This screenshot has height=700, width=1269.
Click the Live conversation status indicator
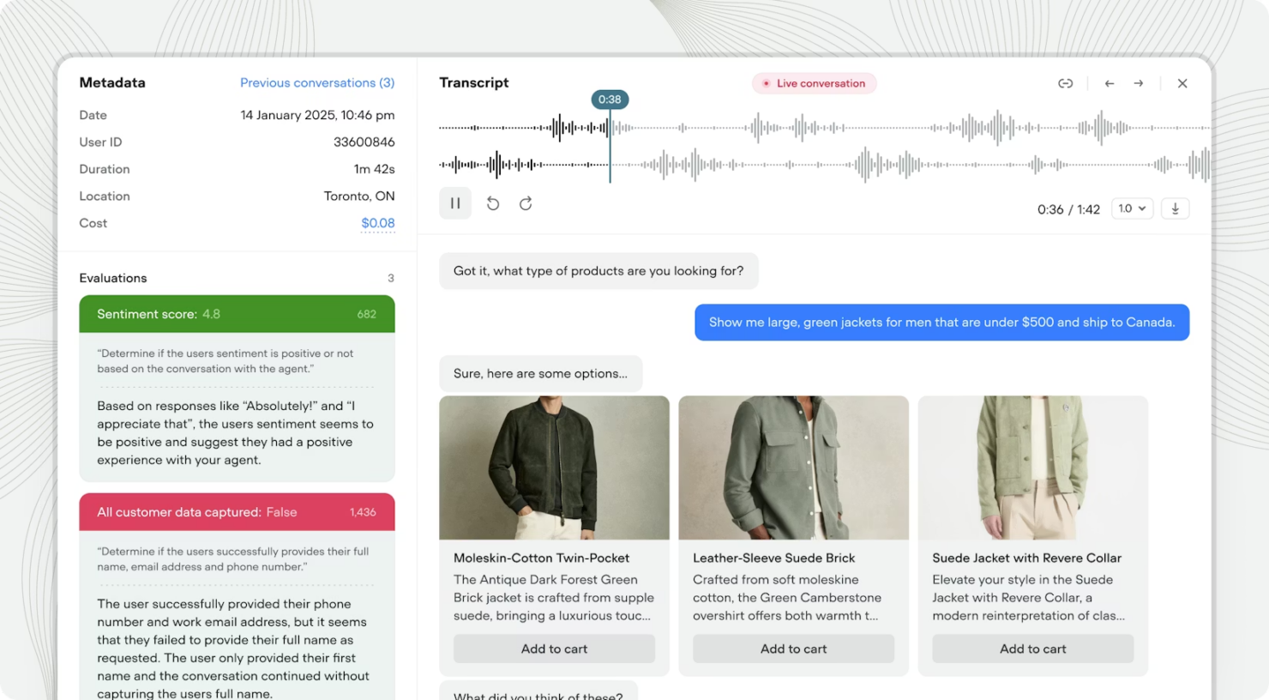tap(813, 83)
